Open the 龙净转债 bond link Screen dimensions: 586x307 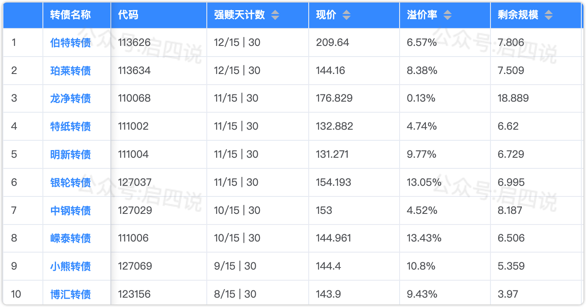[70, 99]
